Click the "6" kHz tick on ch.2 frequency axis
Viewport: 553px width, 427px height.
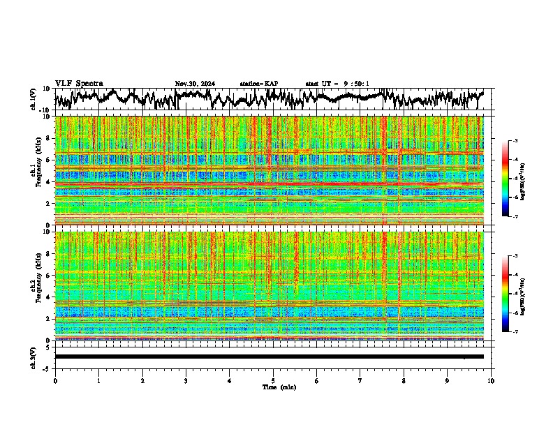49,275
